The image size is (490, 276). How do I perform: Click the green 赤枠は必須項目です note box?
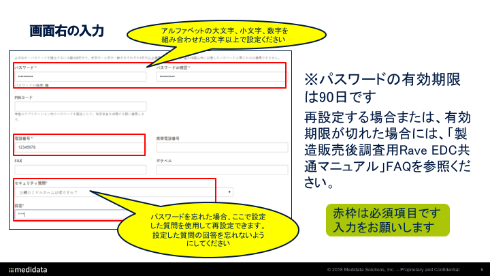[x=387, y=220]
